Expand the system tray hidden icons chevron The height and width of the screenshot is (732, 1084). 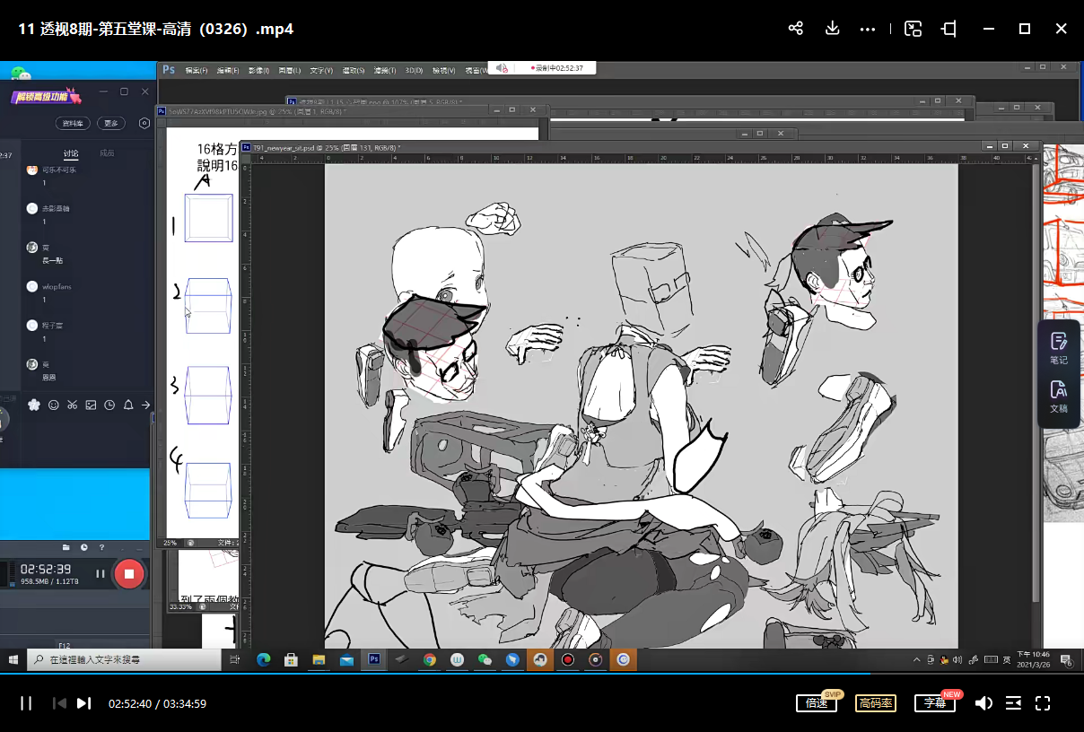(916, 659)
